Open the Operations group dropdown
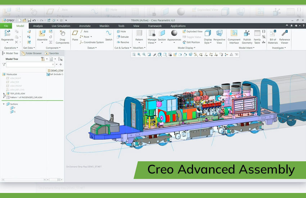Image resolution: width=306 pixels, height=198 pixels. [11, 48]
